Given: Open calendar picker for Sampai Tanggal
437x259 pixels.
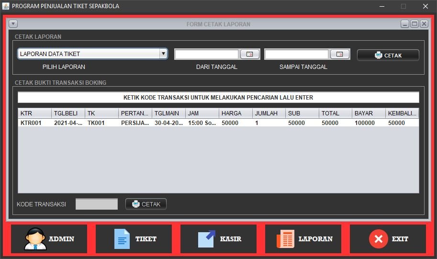Looking at the screenshot, I should [x=340, y=55].
